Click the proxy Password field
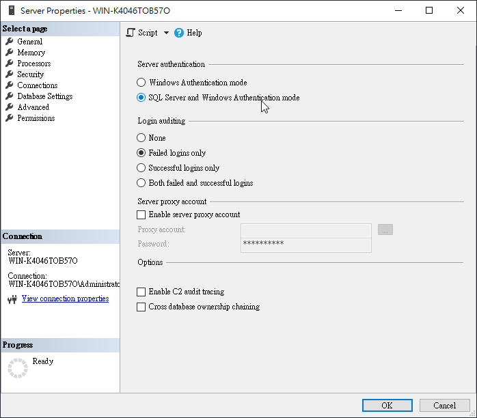The image size is (477, 418). click(x=305, y=245)
